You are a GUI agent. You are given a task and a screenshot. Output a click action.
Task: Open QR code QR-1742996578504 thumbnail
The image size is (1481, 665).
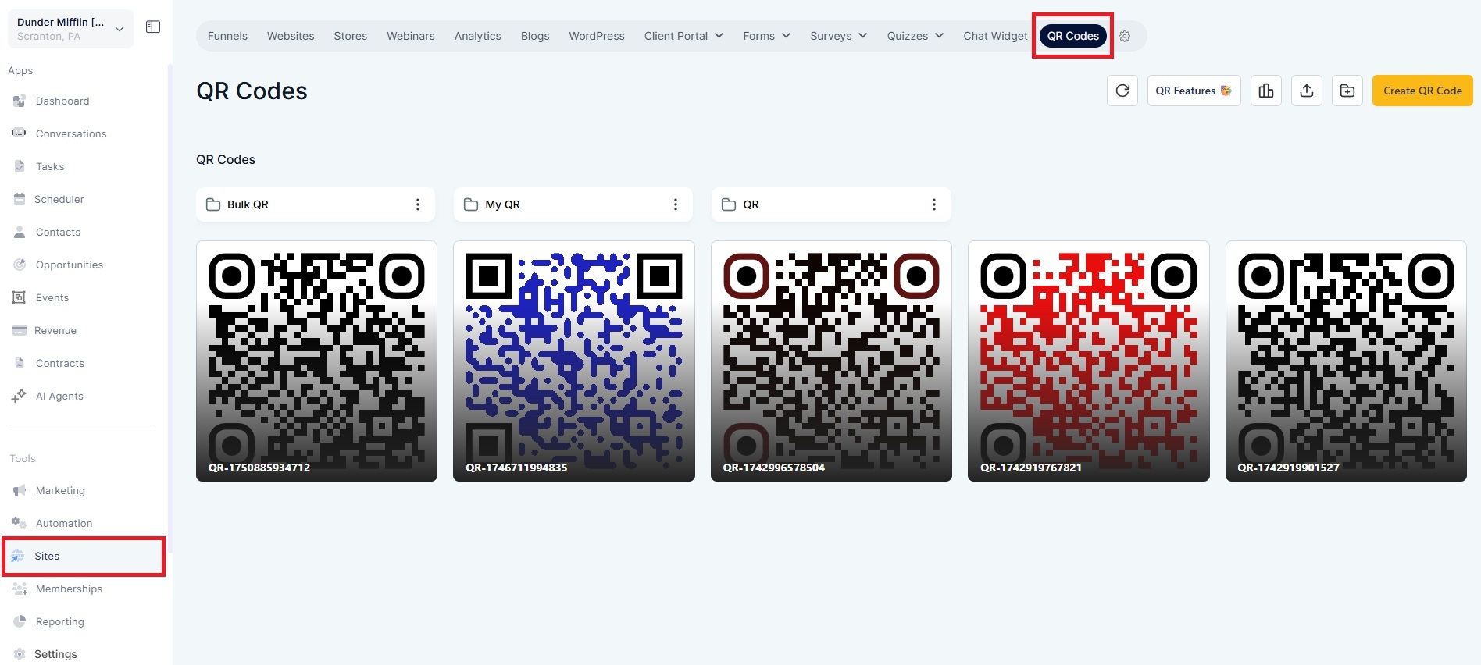831,361
